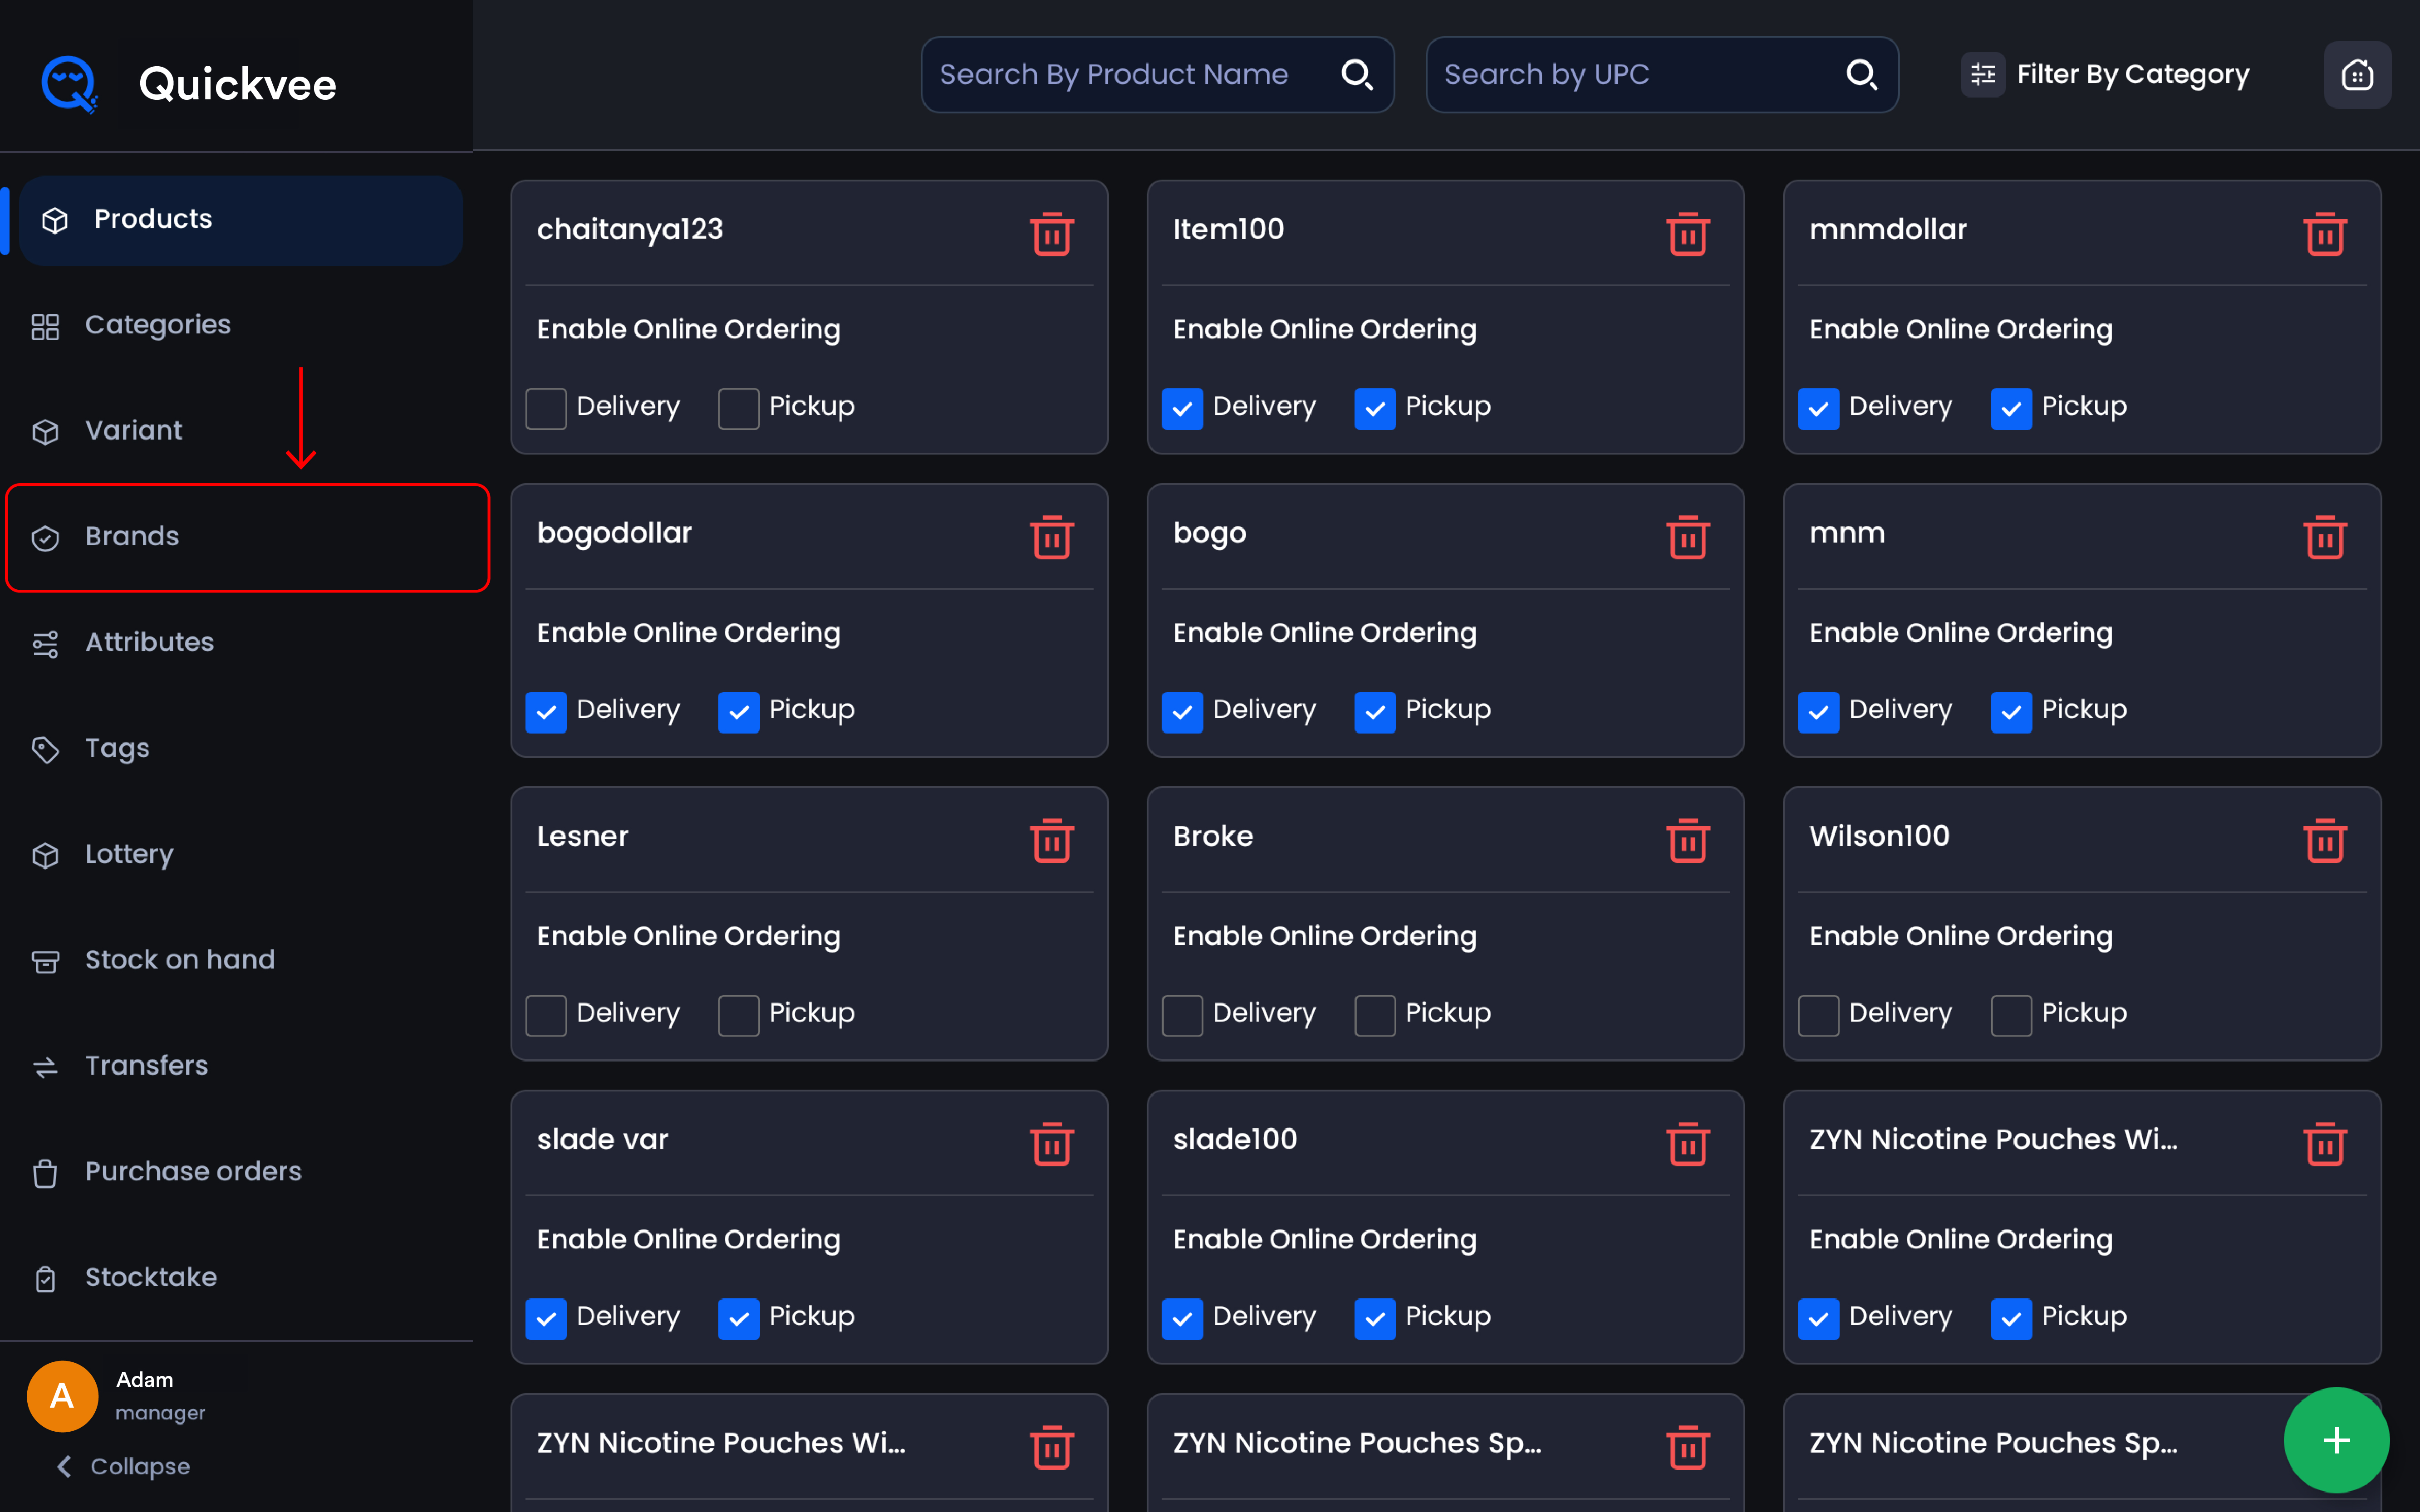The image size is (2420, 1512).
Task: Click the Quickvee logo icon
Action: (69, 84)
